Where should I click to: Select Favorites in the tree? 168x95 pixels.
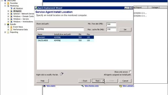14,3
